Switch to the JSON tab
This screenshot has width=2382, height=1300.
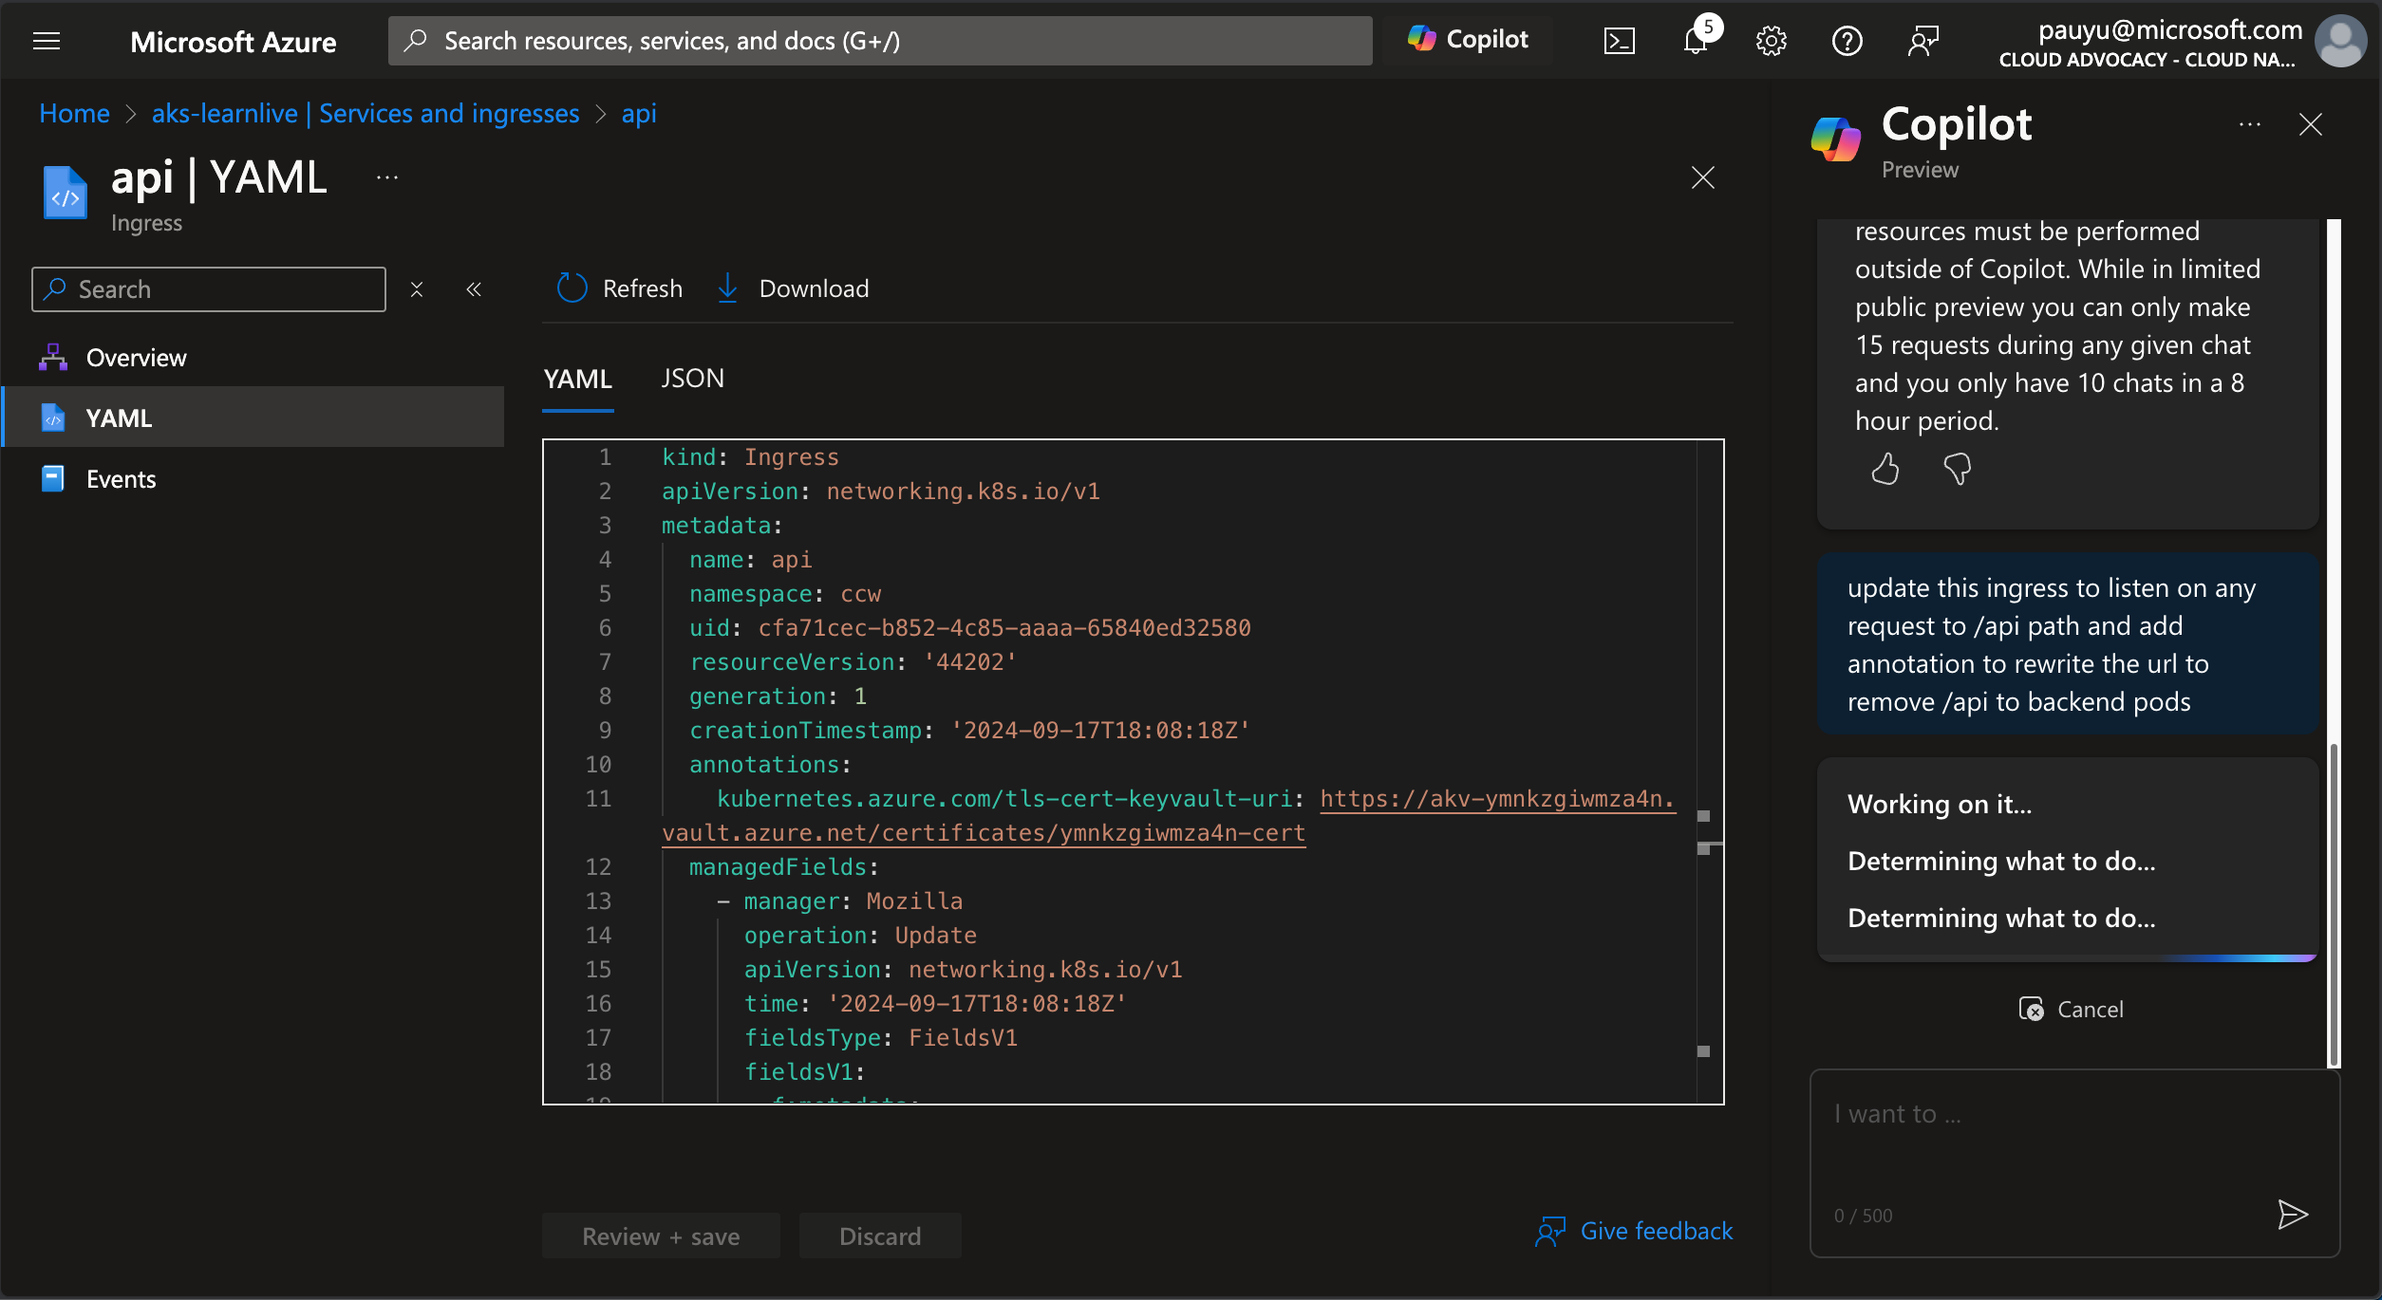click(692, 379)
